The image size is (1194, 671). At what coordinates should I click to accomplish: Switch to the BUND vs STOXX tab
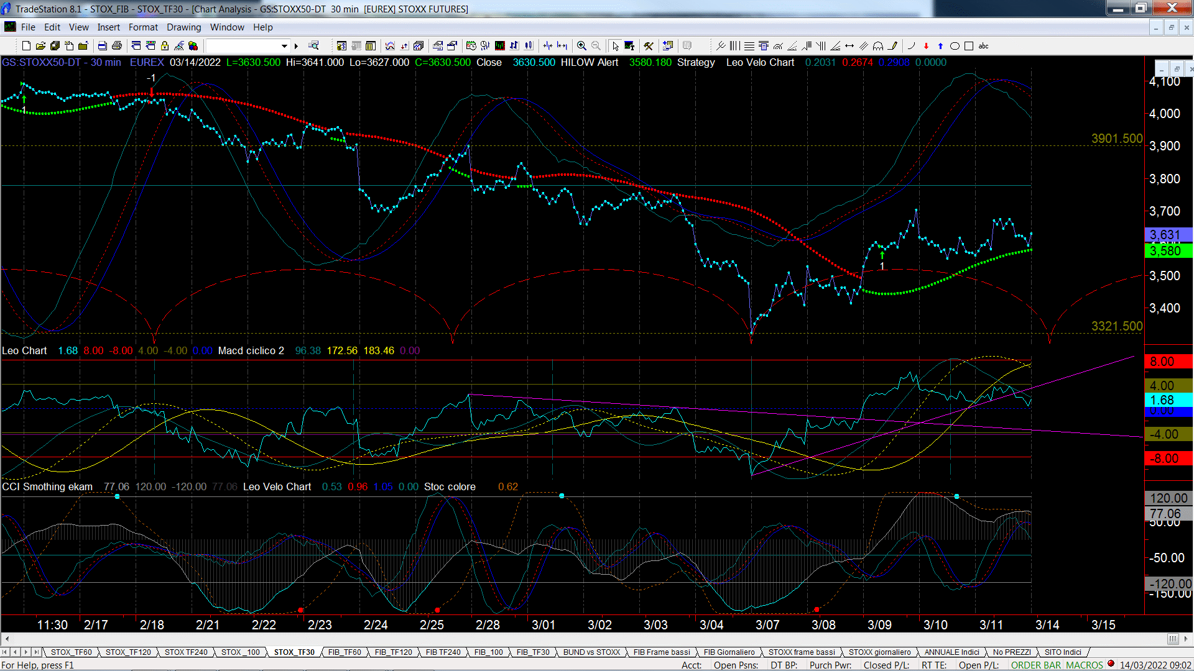coord(591,652)
